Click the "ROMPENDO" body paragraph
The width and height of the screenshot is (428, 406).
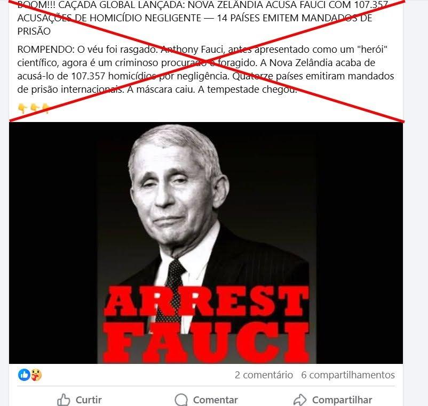click(205, 69)
